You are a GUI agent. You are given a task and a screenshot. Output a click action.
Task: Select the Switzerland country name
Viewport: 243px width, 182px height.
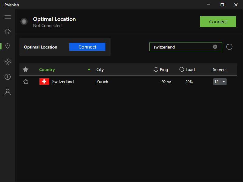coord(63,82)
